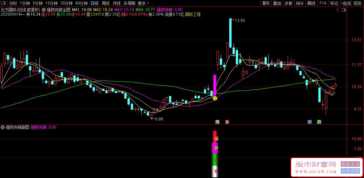Click the white 破 segment in sub-chart
364x178 pixels.
215,171
